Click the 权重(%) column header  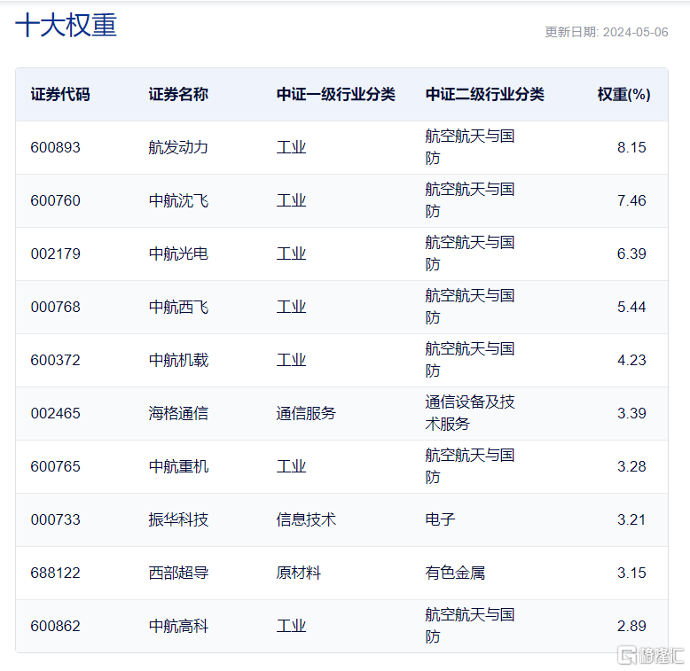click(x=624, y=95)
